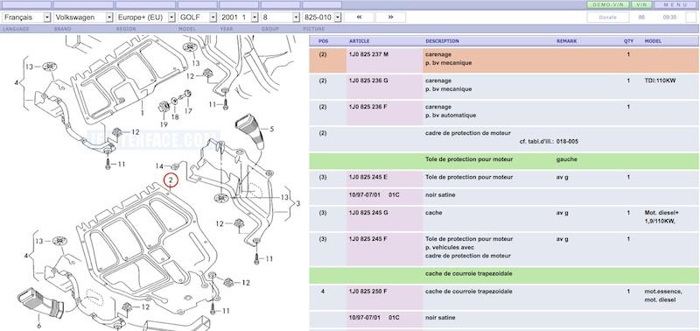Click article number 1J0 825 250 F
The width and height of the screenshot is (700, 331).
pyautogui.click(x=367, y=292)
